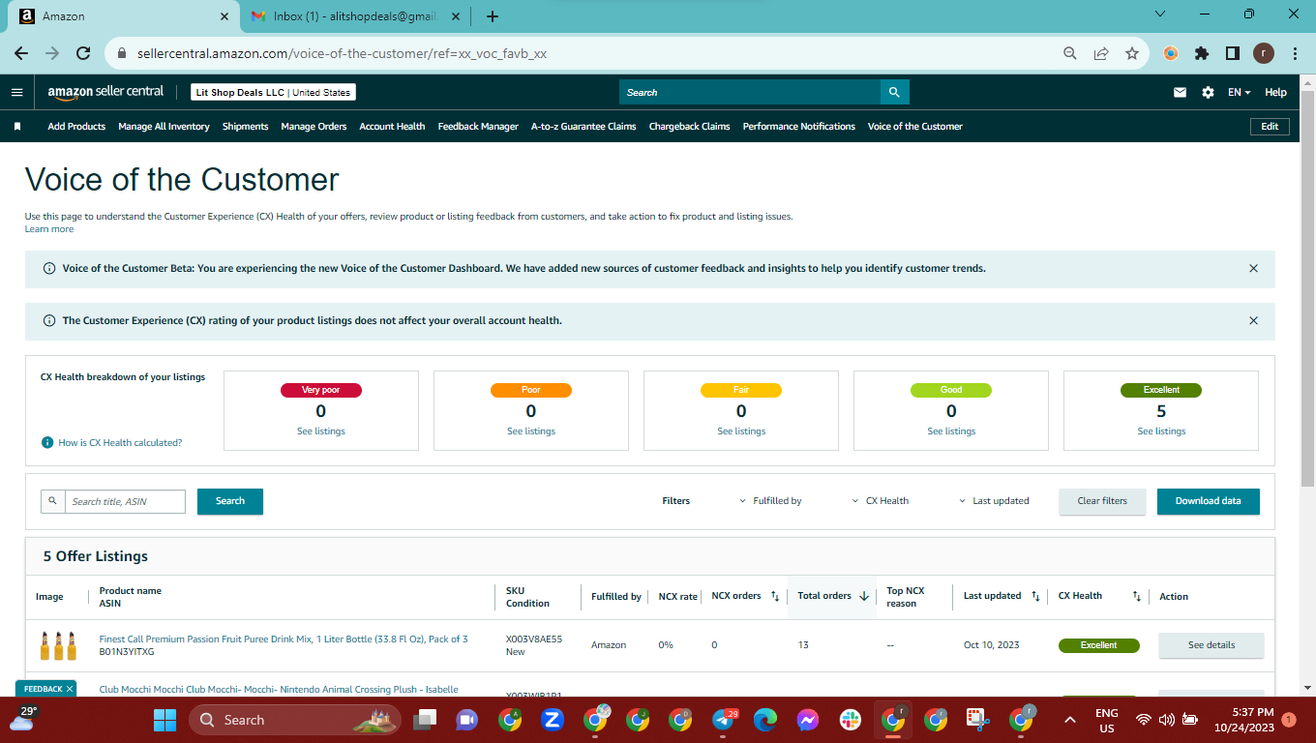Open Microsoft Edge from the taskbar
The height and width of the screenshot is (743, 1316).
[x=765, y=720]
